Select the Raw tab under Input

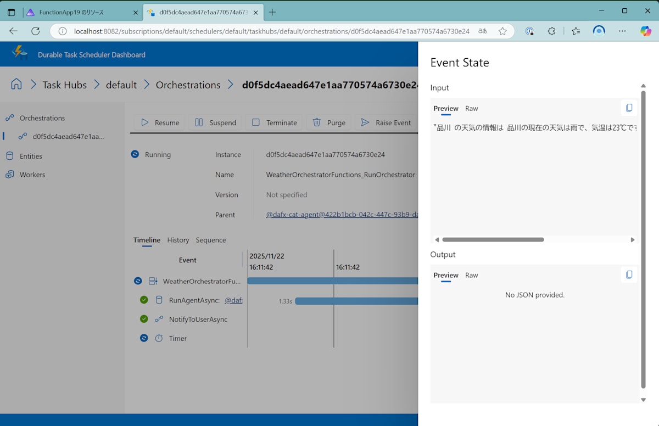point(472,108)
